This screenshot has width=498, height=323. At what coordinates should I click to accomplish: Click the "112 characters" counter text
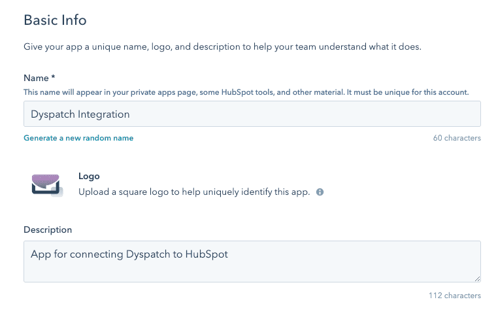coord(454,296)
